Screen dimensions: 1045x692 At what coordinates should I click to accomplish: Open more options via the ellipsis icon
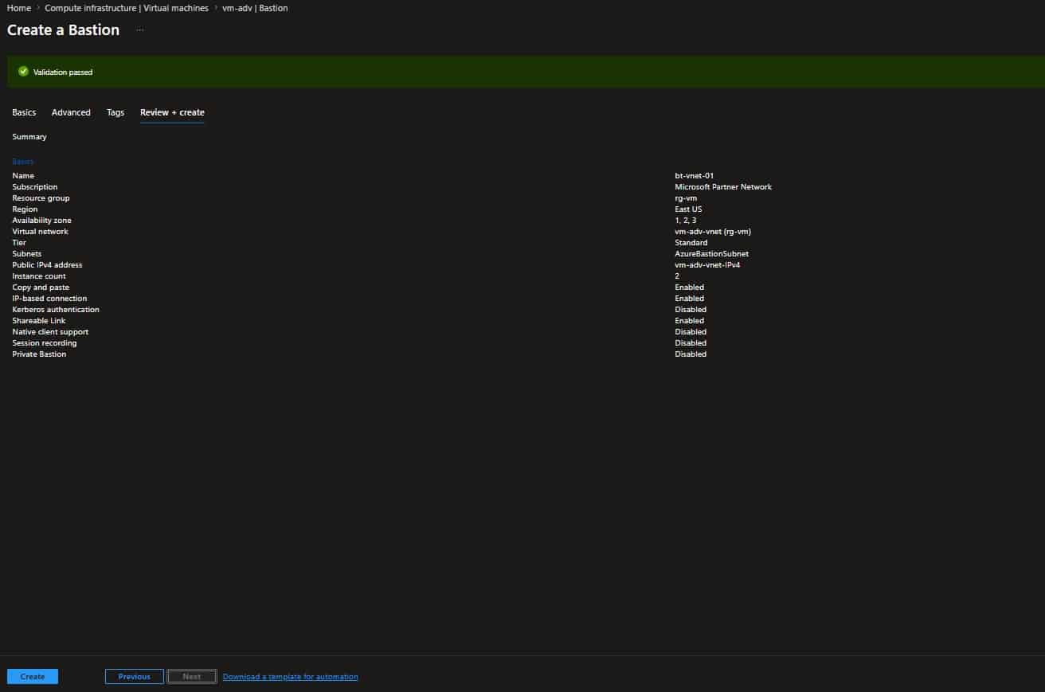point(139,29)
